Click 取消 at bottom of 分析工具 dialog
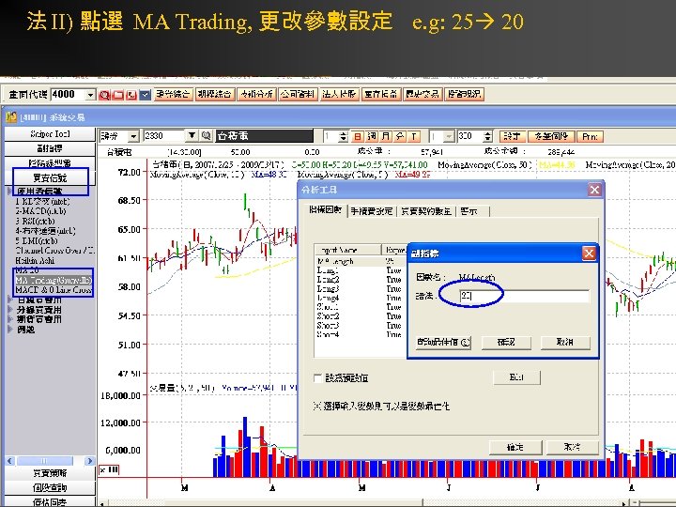The height and width of the screenshot is (507, 676). (x=573, y=448)
